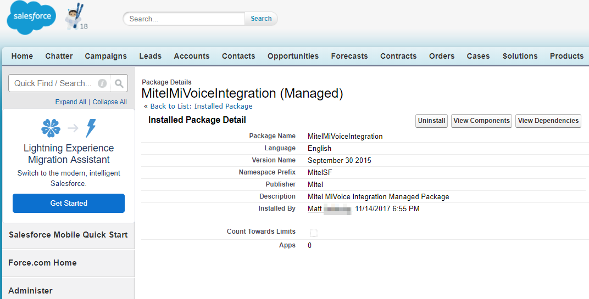Click the Namespace Prefix value MitelSF
Image resolution: width=589 pixels, height=299 pixels.
(320, 173)
